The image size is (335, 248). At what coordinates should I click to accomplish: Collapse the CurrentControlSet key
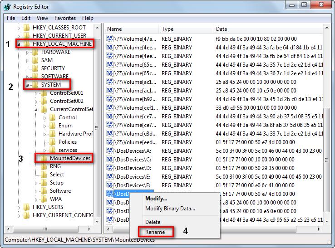pyautogui.click(x=36, y=110)
